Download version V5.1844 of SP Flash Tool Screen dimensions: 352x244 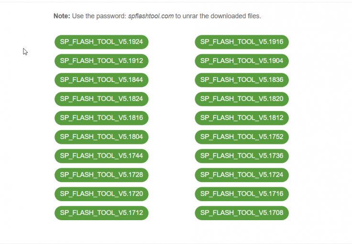coord(101,80)
